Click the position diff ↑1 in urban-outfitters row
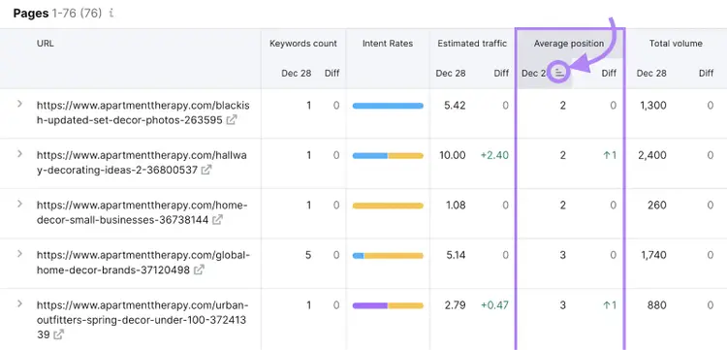Image resolution: width=727 pixels, height=350 pixels. (x=610, y=305)
